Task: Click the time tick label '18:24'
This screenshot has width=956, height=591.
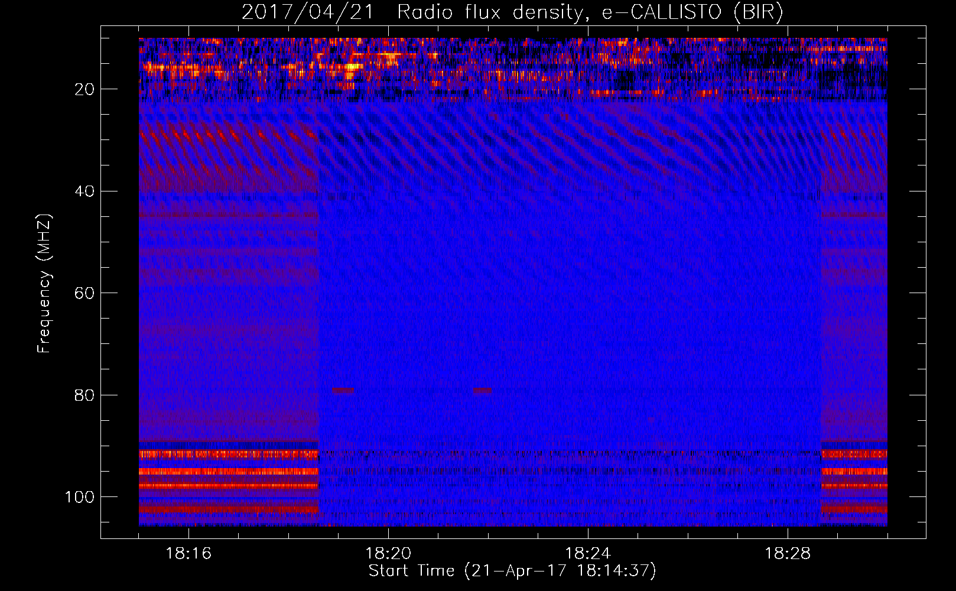Action: [x=588, y=554]
